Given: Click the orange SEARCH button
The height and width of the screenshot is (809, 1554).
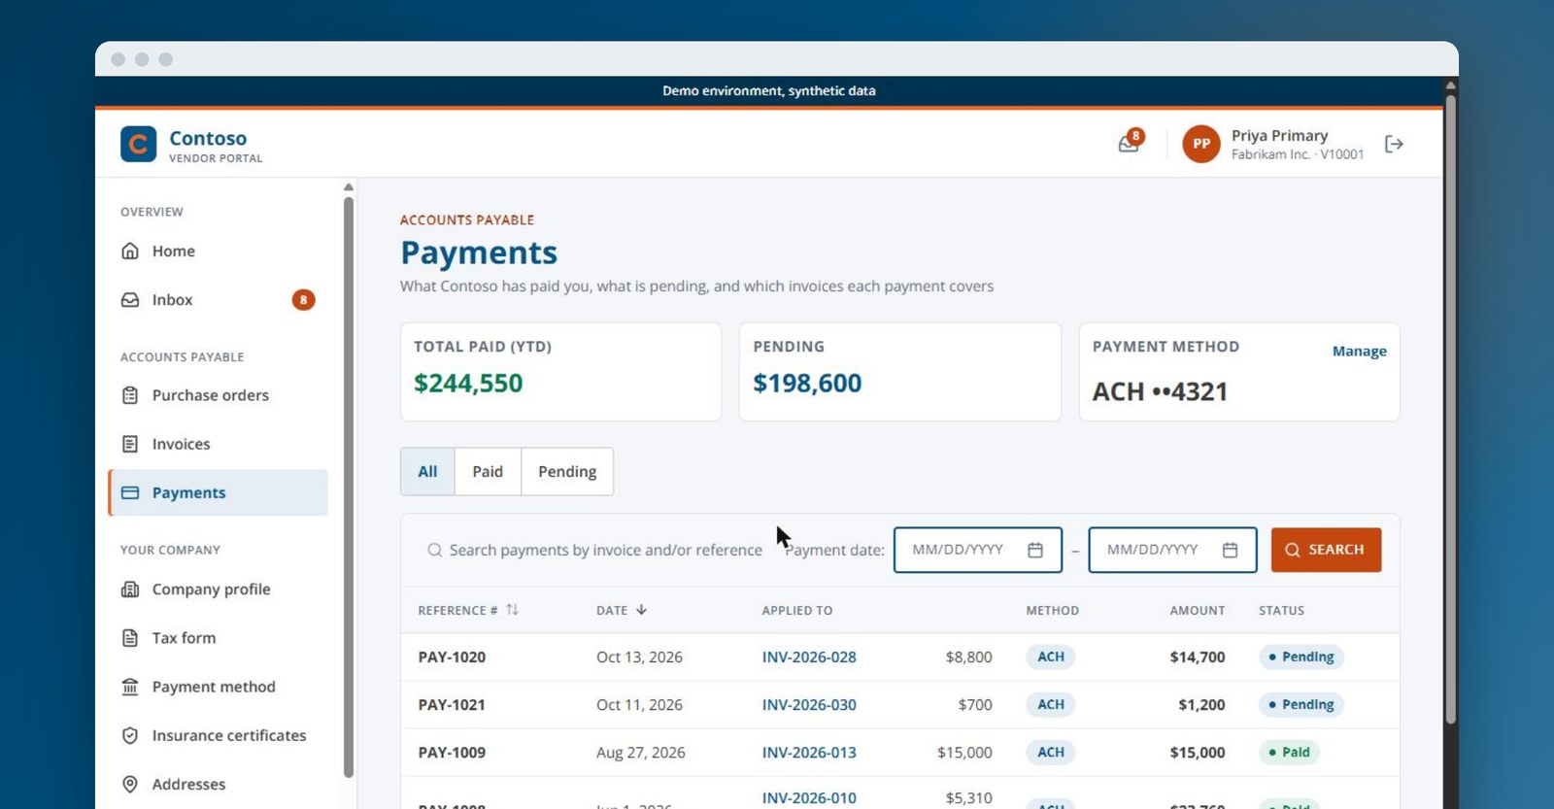Looking at the screenshot, I should pyautogui.click(x=1326, y=550).
